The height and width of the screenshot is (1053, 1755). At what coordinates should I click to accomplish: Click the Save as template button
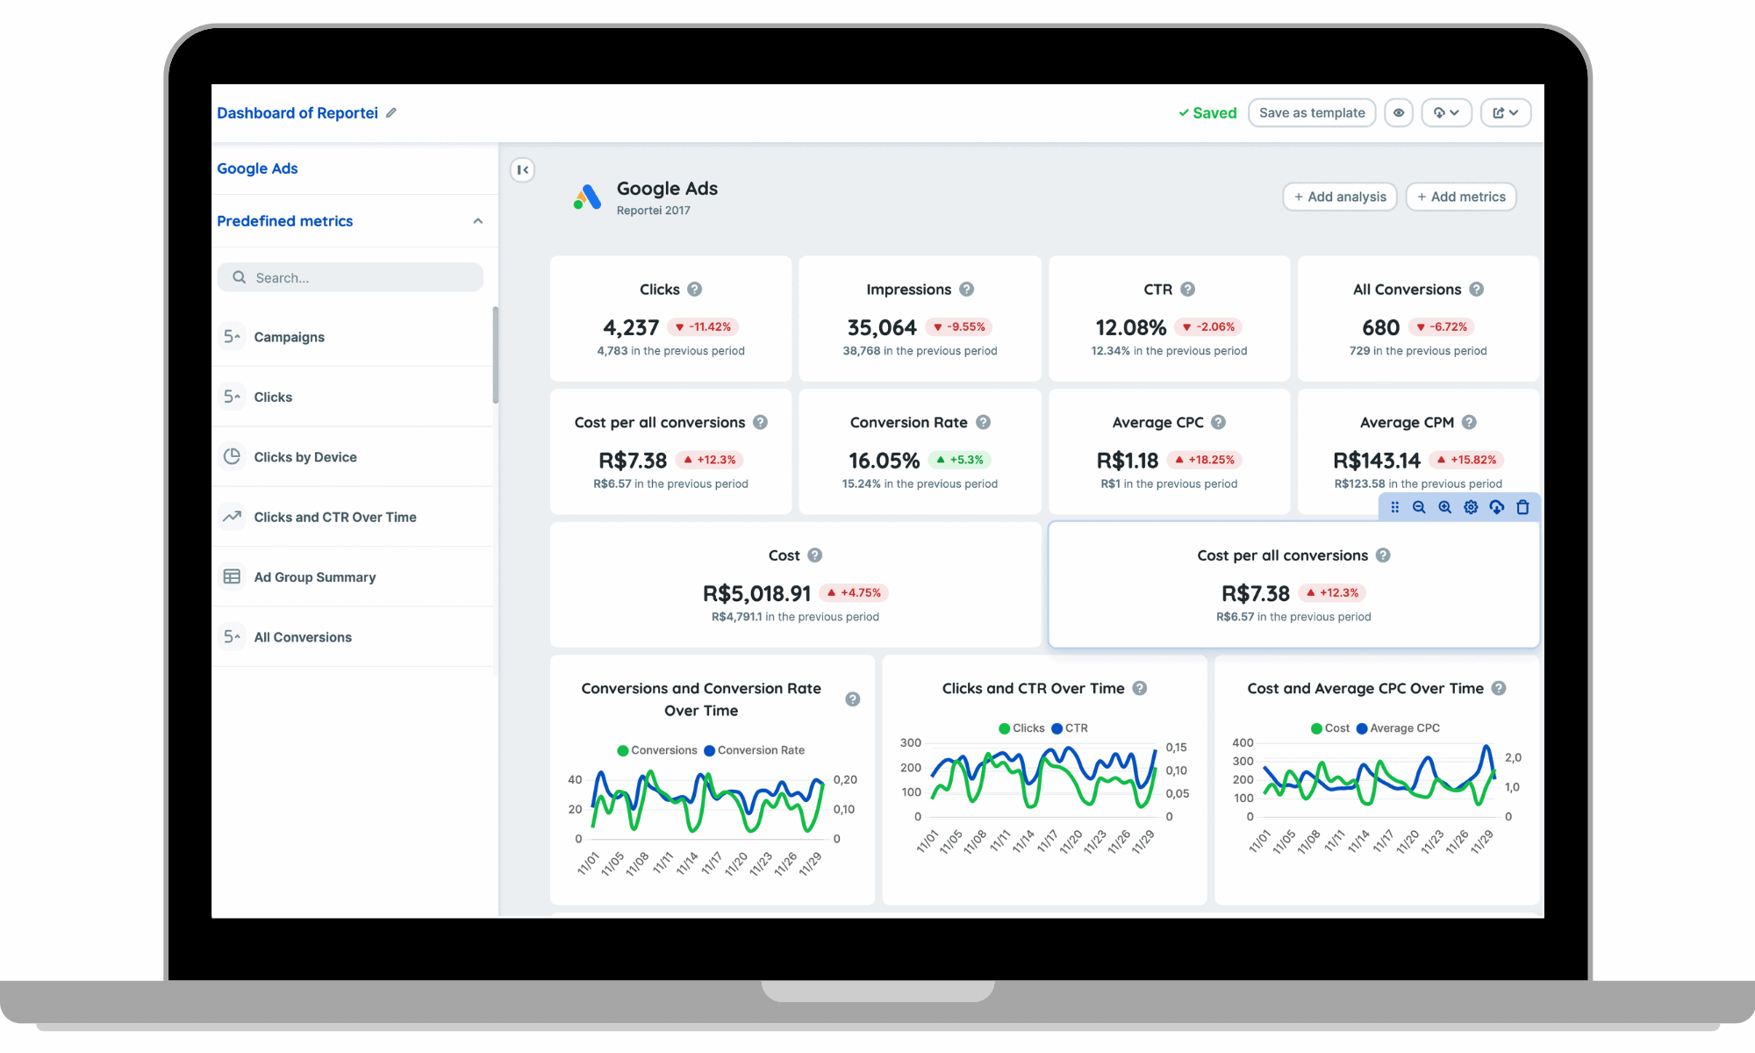(1310, 113)
